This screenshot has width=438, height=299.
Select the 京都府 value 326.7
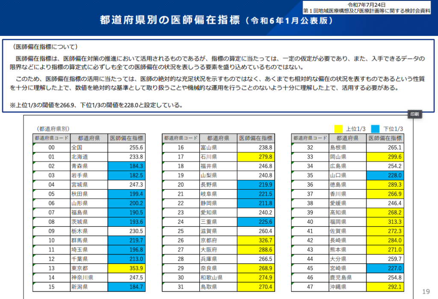pos(257,240)
